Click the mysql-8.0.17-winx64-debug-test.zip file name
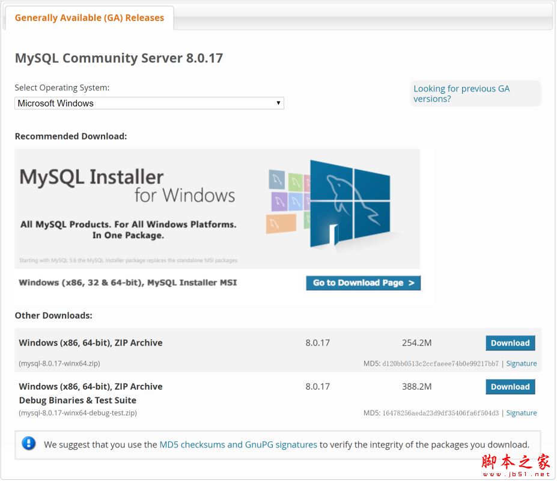 pyautogui.click(x=78, y=413)
